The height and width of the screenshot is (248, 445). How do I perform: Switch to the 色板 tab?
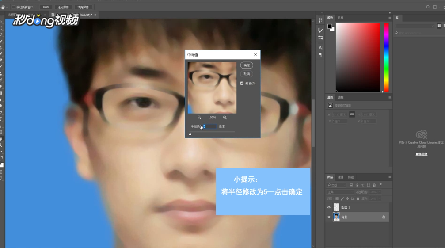pyautogui.click(x=340, y=18)
